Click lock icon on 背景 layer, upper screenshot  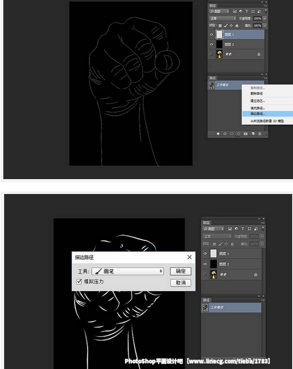[x=259, y=54]
